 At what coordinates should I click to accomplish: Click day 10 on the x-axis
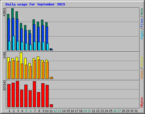pyautogui.click(x=47, y=111)
